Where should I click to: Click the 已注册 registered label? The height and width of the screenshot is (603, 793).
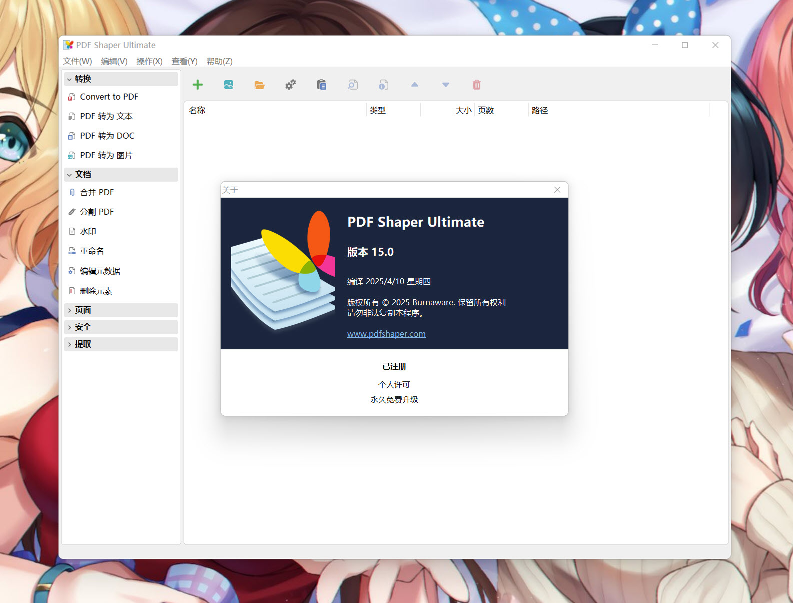pos(394,367)
